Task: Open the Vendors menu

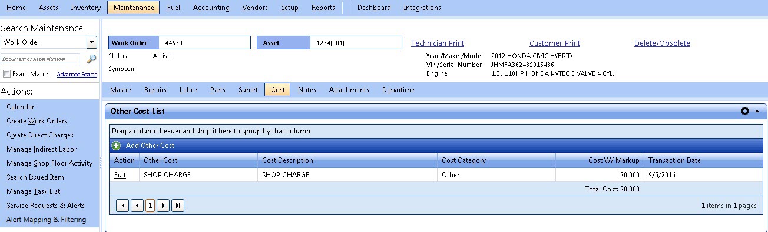Action: click(x=255, y=8)
